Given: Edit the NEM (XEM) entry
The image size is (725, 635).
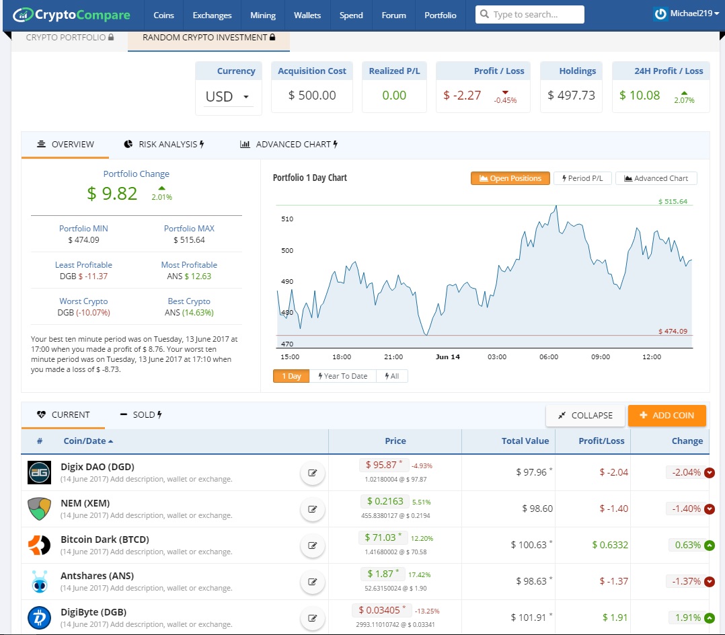Looking at the screenshot, I should (x=313, y=509).
